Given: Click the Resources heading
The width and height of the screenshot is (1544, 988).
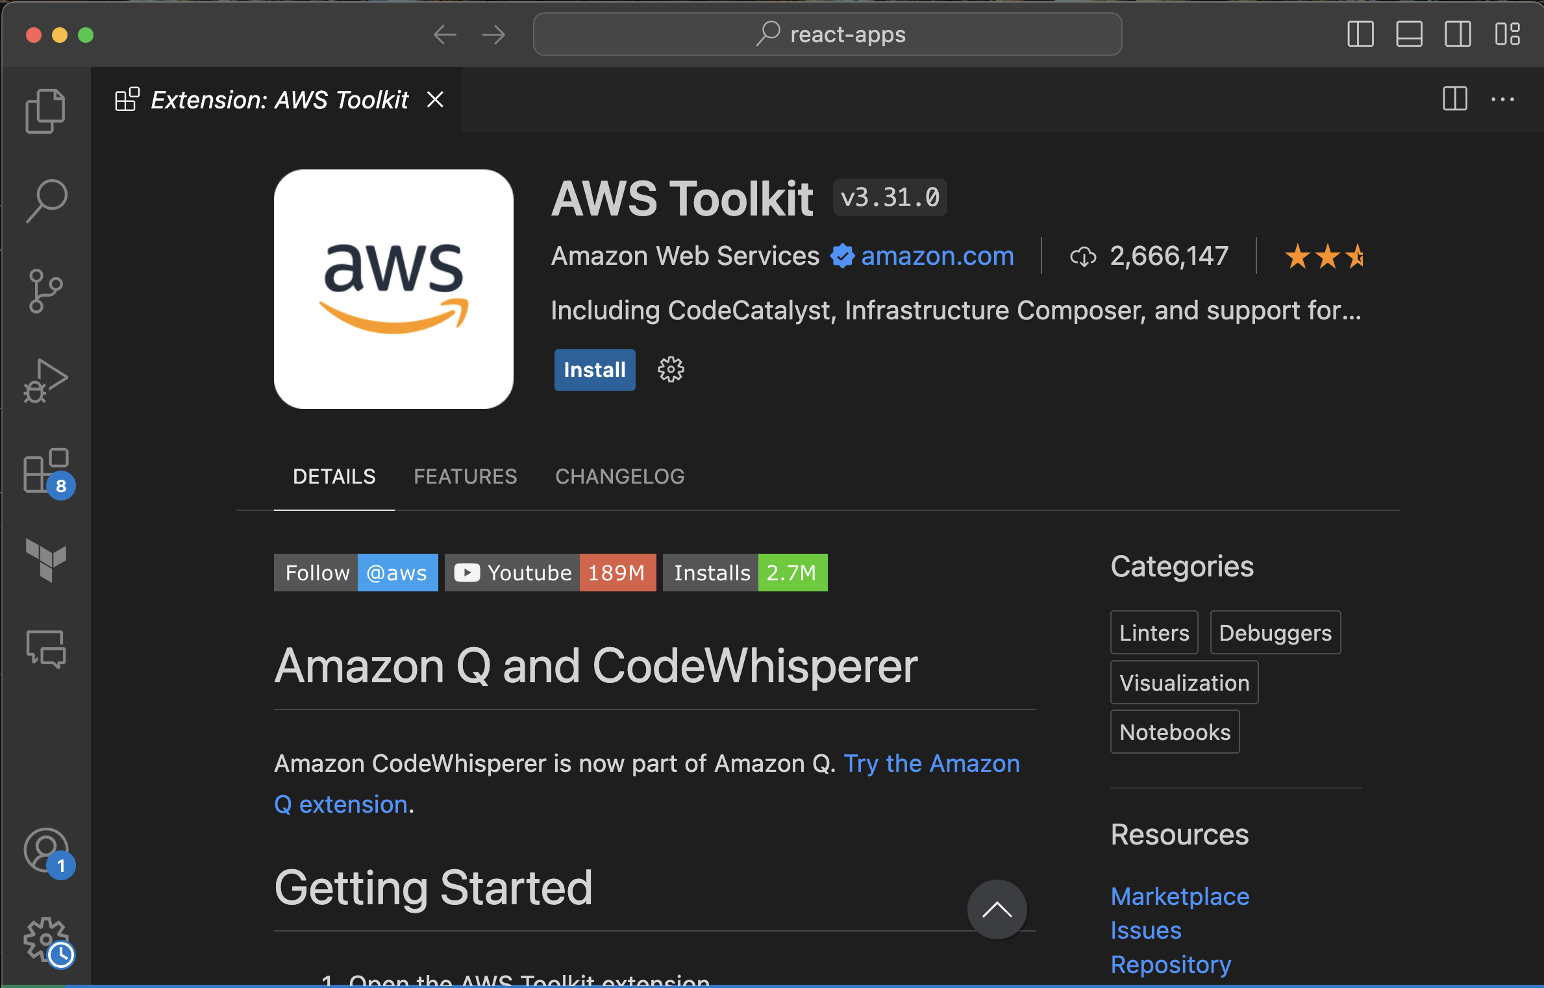Looking at the screenshot, I should pyautogui.click(x=1179, y=835).
